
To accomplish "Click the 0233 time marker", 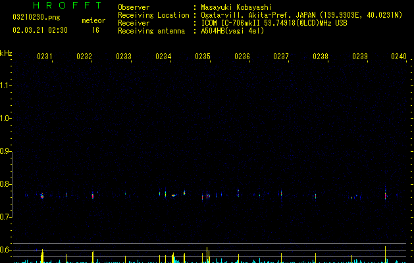I will 124,57.
